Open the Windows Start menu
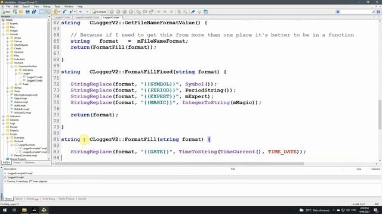382x214 pixels. click(5, 210)
